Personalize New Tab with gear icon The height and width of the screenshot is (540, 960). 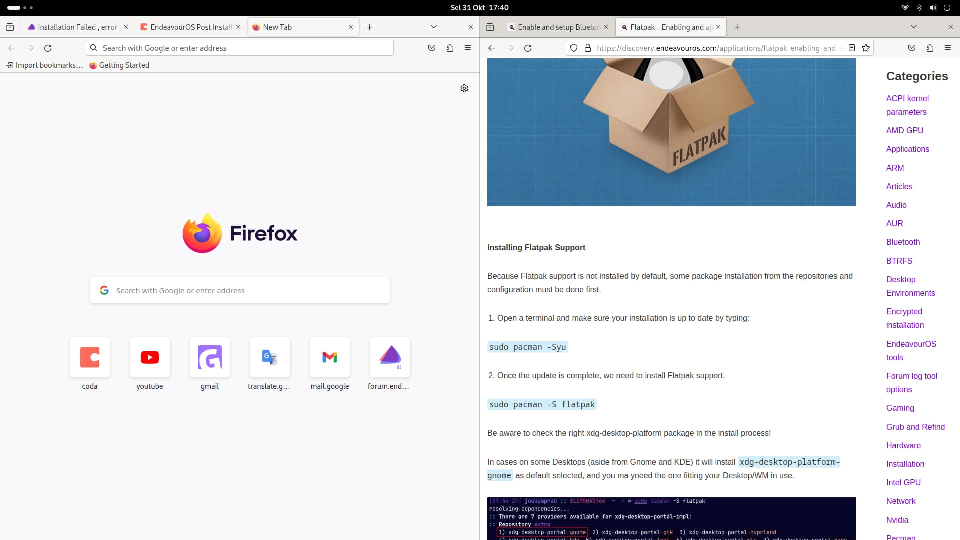(464, 88)
